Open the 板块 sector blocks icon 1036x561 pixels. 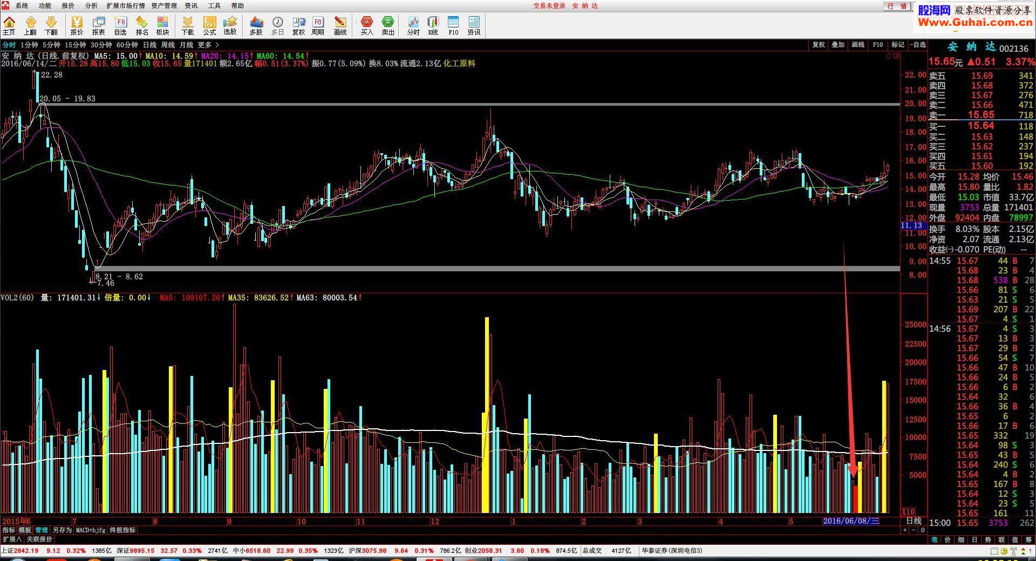click(x=163, y=25)
